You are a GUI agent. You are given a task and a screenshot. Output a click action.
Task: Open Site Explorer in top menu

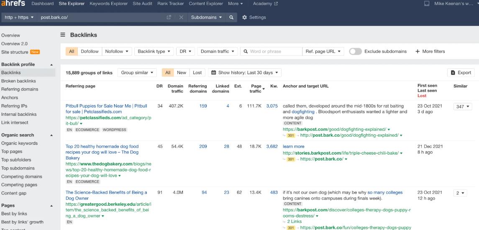click(x=72, y=4)
